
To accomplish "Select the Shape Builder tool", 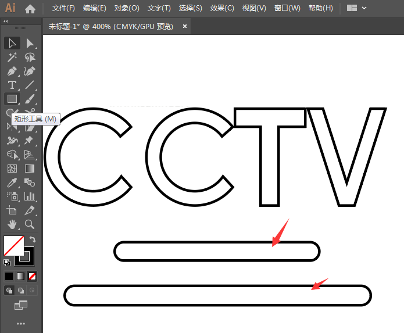I will (12, 155).
